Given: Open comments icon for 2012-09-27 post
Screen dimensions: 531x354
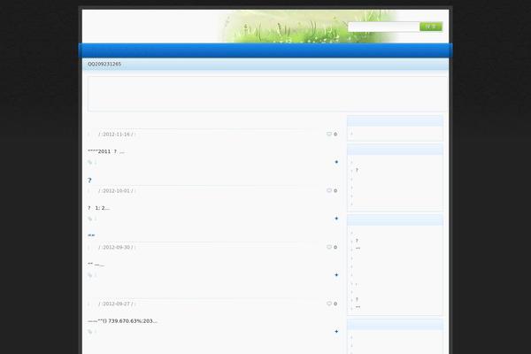Looking at the screenshot, I should [x=329, y=304].
